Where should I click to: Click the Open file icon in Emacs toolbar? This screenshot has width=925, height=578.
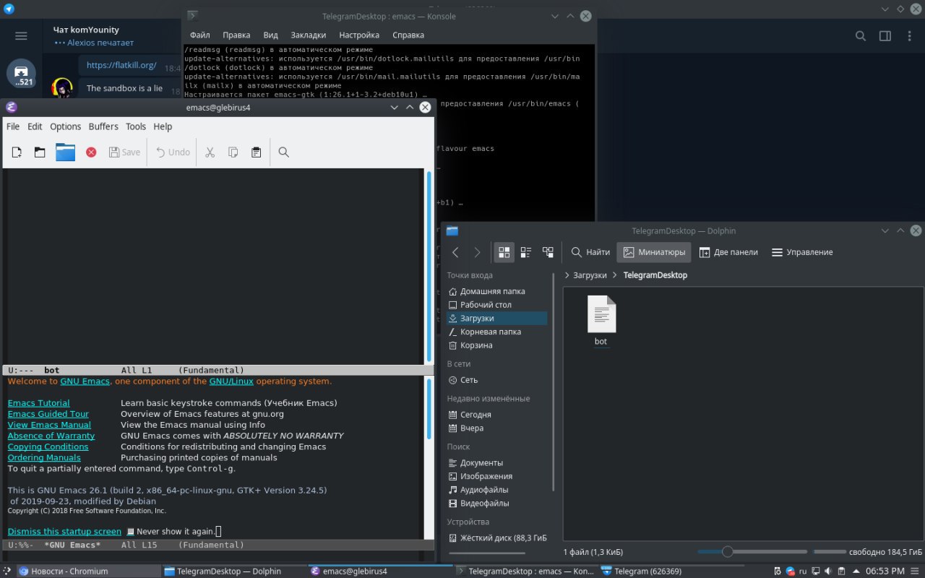click(x=40, y=152)
